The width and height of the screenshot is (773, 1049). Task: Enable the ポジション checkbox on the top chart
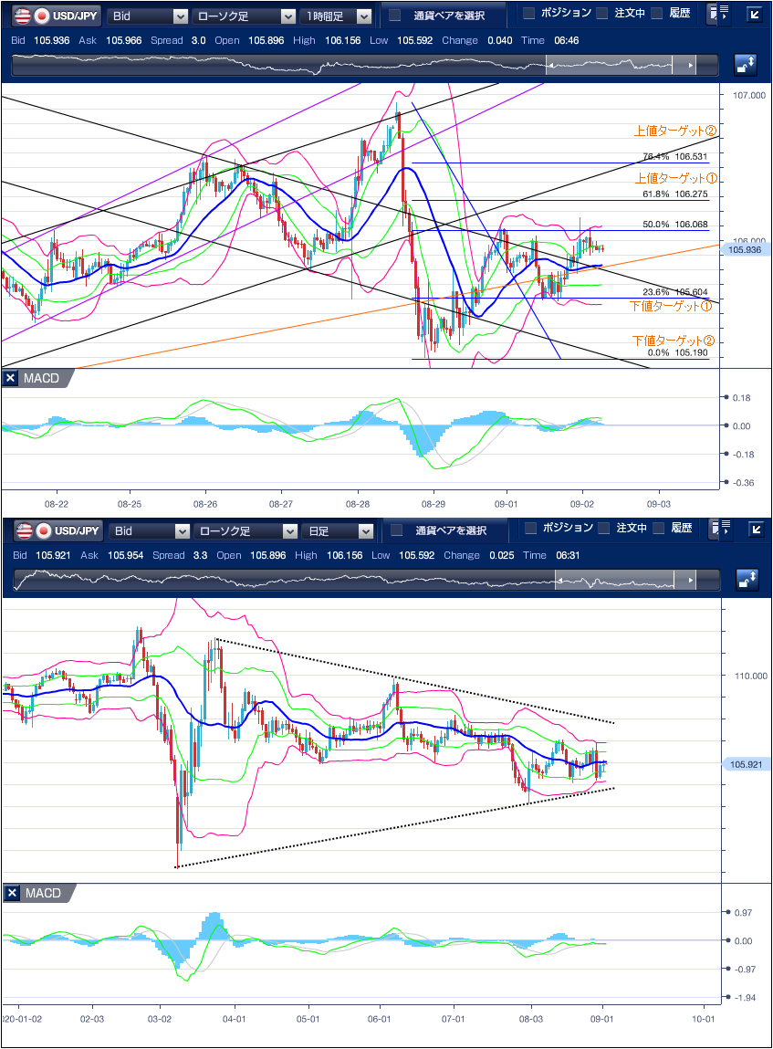(529, 14)
